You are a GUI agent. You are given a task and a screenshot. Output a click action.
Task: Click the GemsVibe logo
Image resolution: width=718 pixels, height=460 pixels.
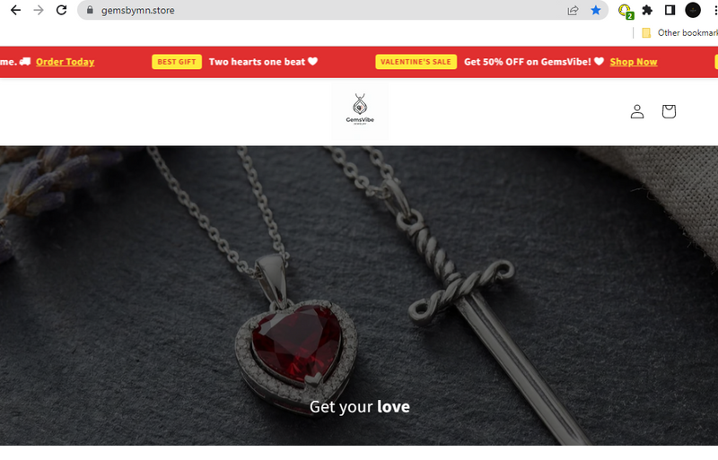click(x=360, y=110)
